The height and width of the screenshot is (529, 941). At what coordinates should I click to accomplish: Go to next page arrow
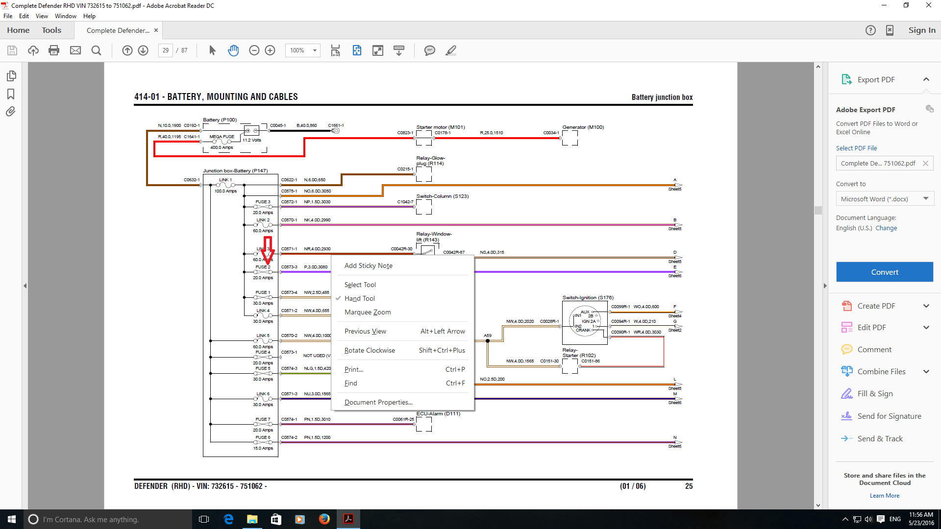[143, 50]
